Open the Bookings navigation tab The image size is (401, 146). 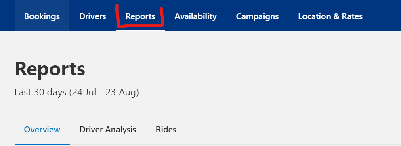[42, 16]
